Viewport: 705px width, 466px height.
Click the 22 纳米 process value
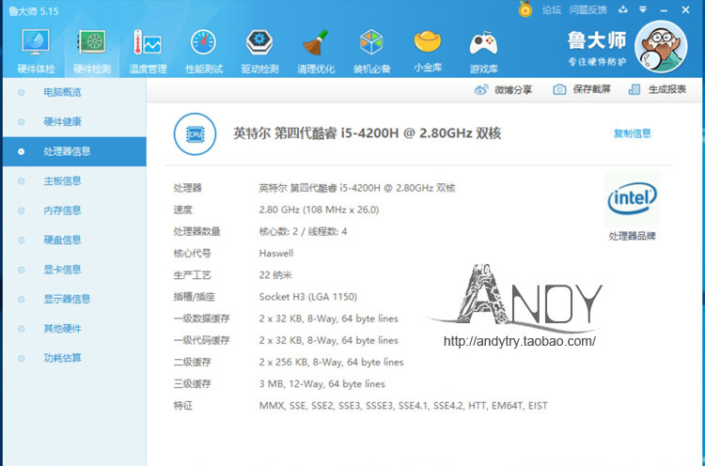(x=275, y=275)
